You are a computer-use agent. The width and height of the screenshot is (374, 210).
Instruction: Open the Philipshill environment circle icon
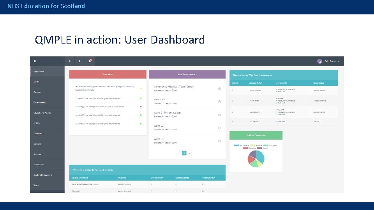point(219,101)
